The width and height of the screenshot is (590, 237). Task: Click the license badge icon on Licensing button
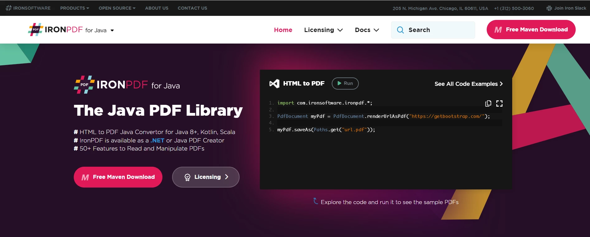pyautogui.click(x=187, y=177)
